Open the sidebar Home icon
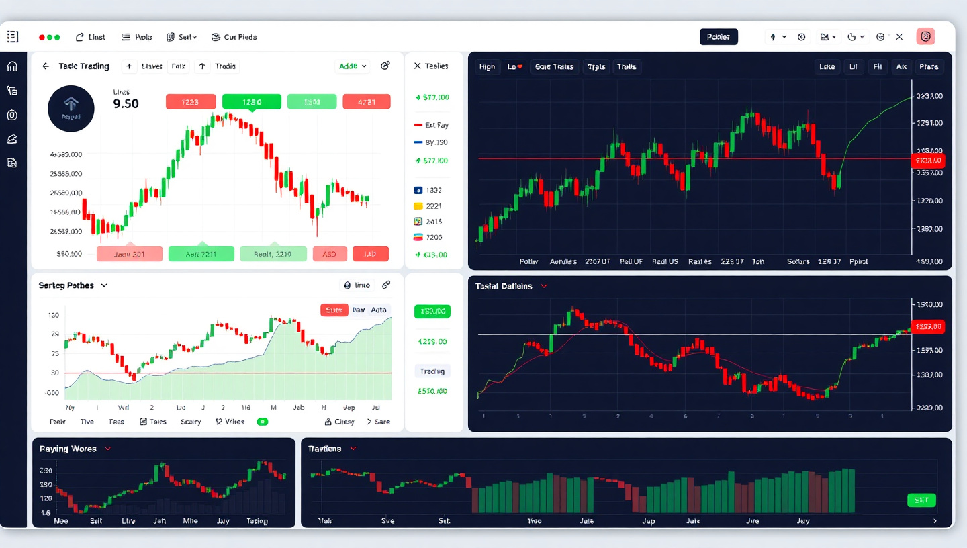The width and height of the screenshot is (967, 548). coord(12,66)
